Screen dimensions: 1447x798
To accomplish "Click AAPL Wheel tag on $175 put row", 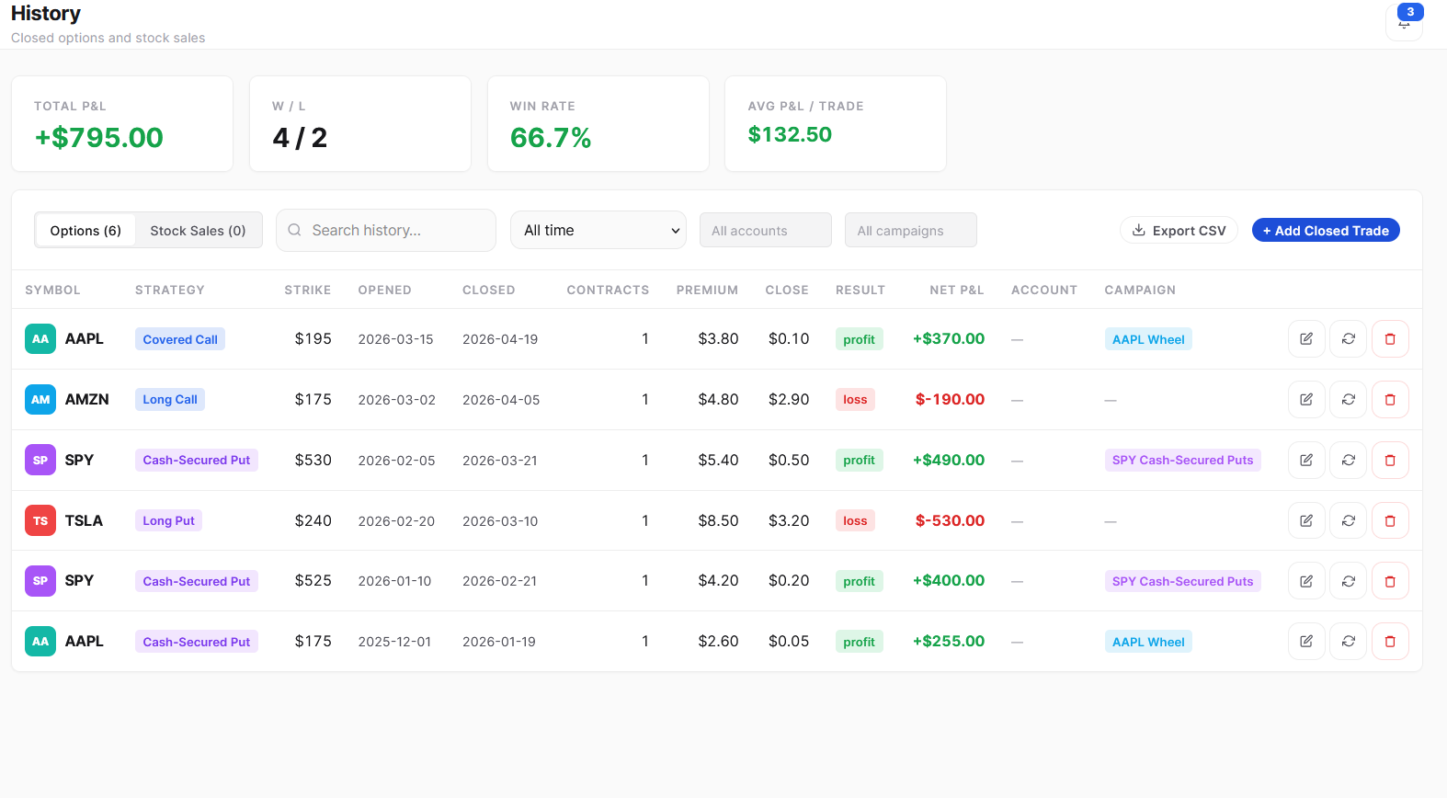I will [x=1148, y=642].
